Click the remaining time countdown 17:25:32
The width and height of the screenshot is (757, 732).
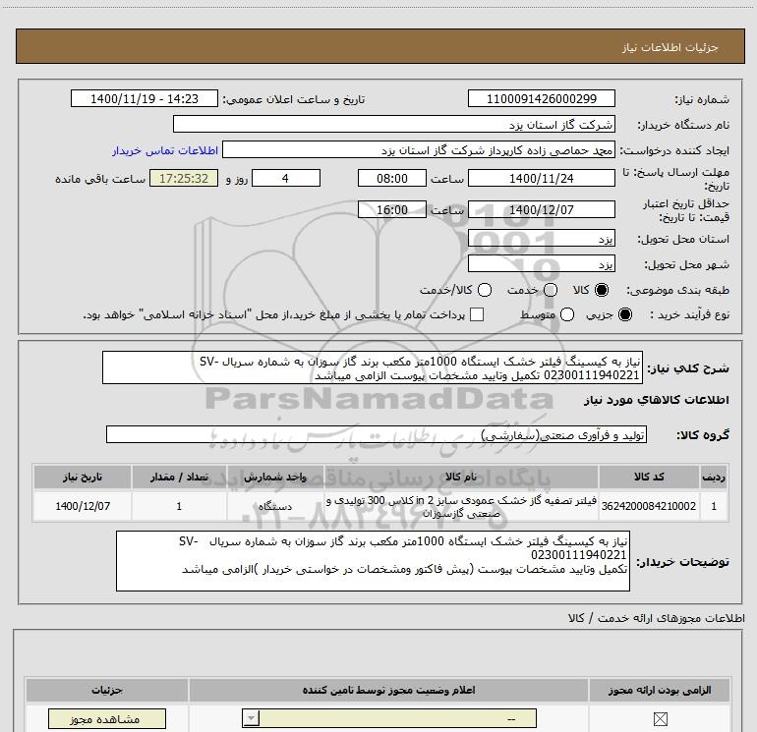tap(184, 178)
